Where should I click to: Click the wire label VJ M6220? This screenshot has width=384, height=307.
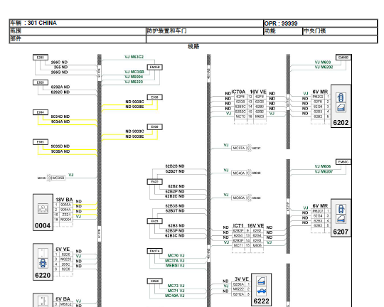coord(134,82)
